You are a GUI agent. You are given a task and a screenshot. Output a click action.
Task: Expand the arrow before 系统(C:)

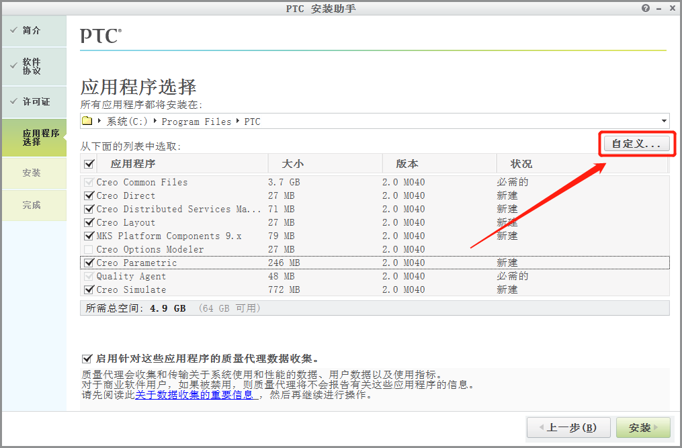coord(99,121)
